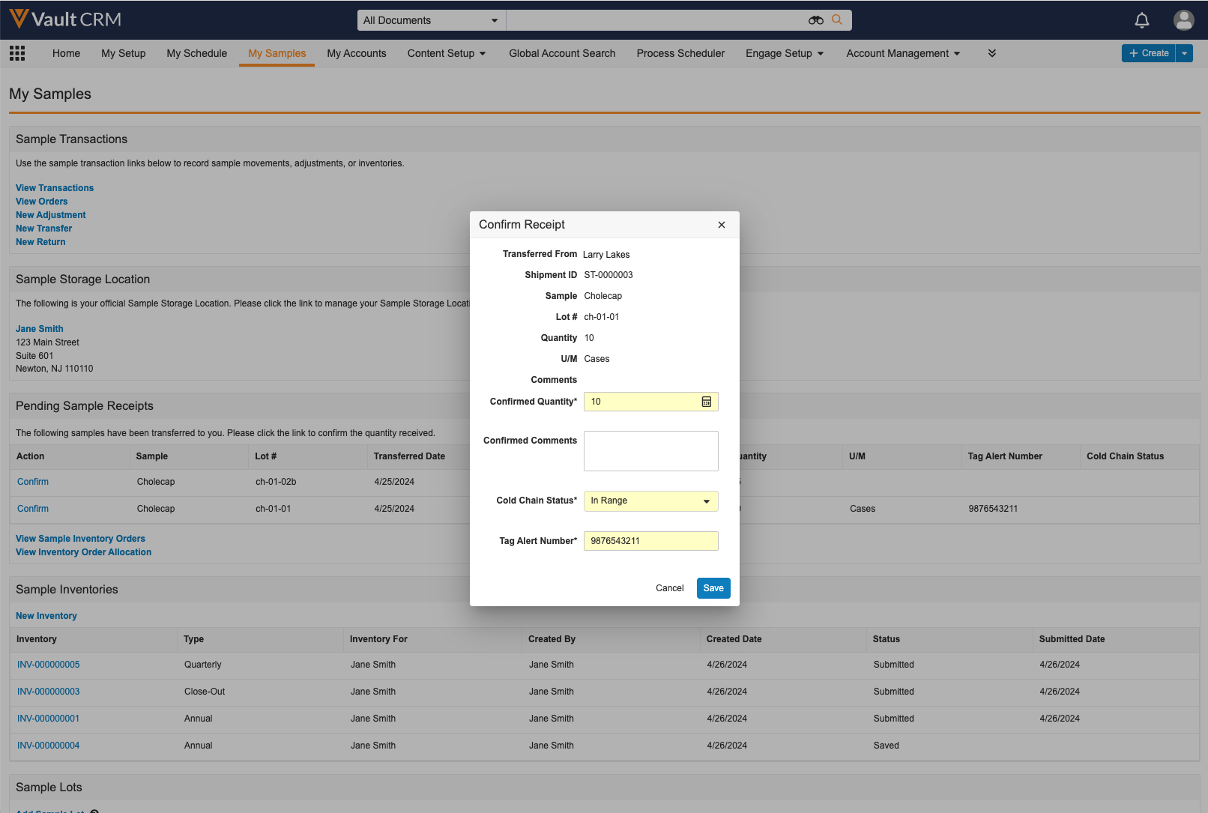Click the binoculars advanced search icon

tap(815, 20)
